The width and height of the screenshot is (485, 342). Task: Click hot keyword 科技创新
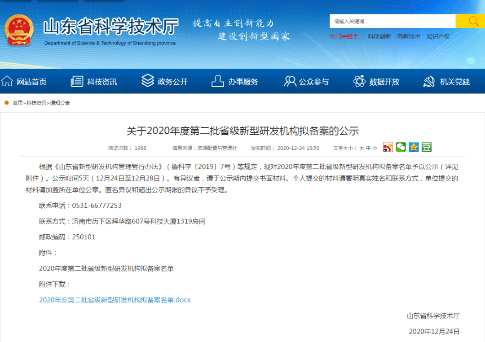[379, 36]
